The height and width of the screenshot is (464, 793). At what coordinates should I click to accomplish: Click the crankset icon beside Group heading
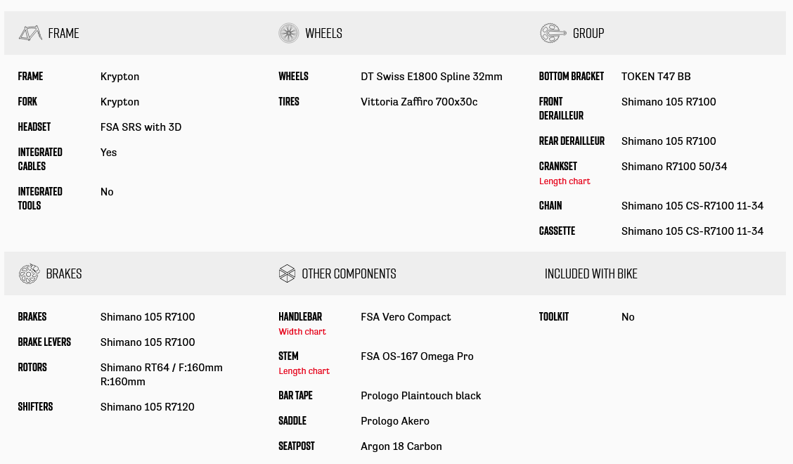tap(553, 33)
